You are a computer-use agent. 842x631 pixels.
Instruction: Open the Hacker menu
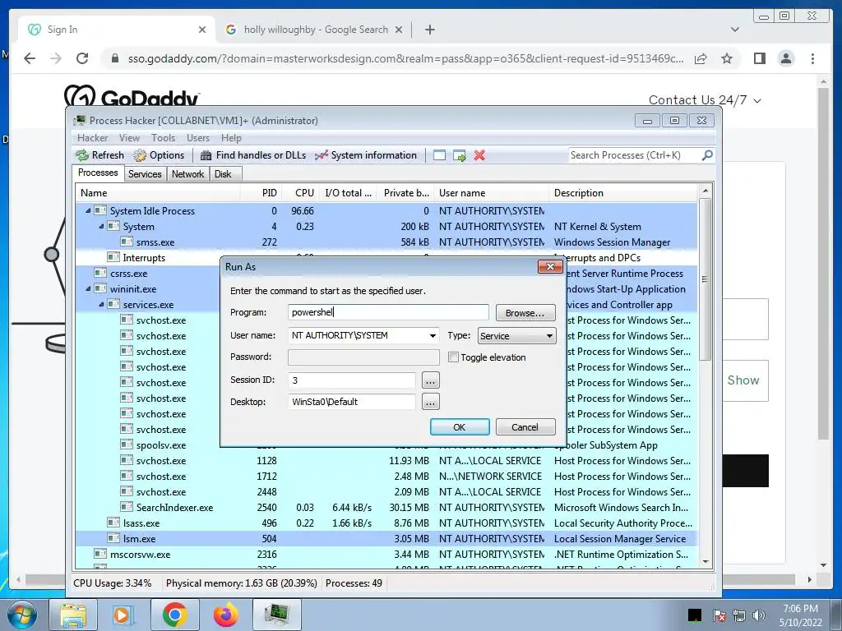click(92, 138)
